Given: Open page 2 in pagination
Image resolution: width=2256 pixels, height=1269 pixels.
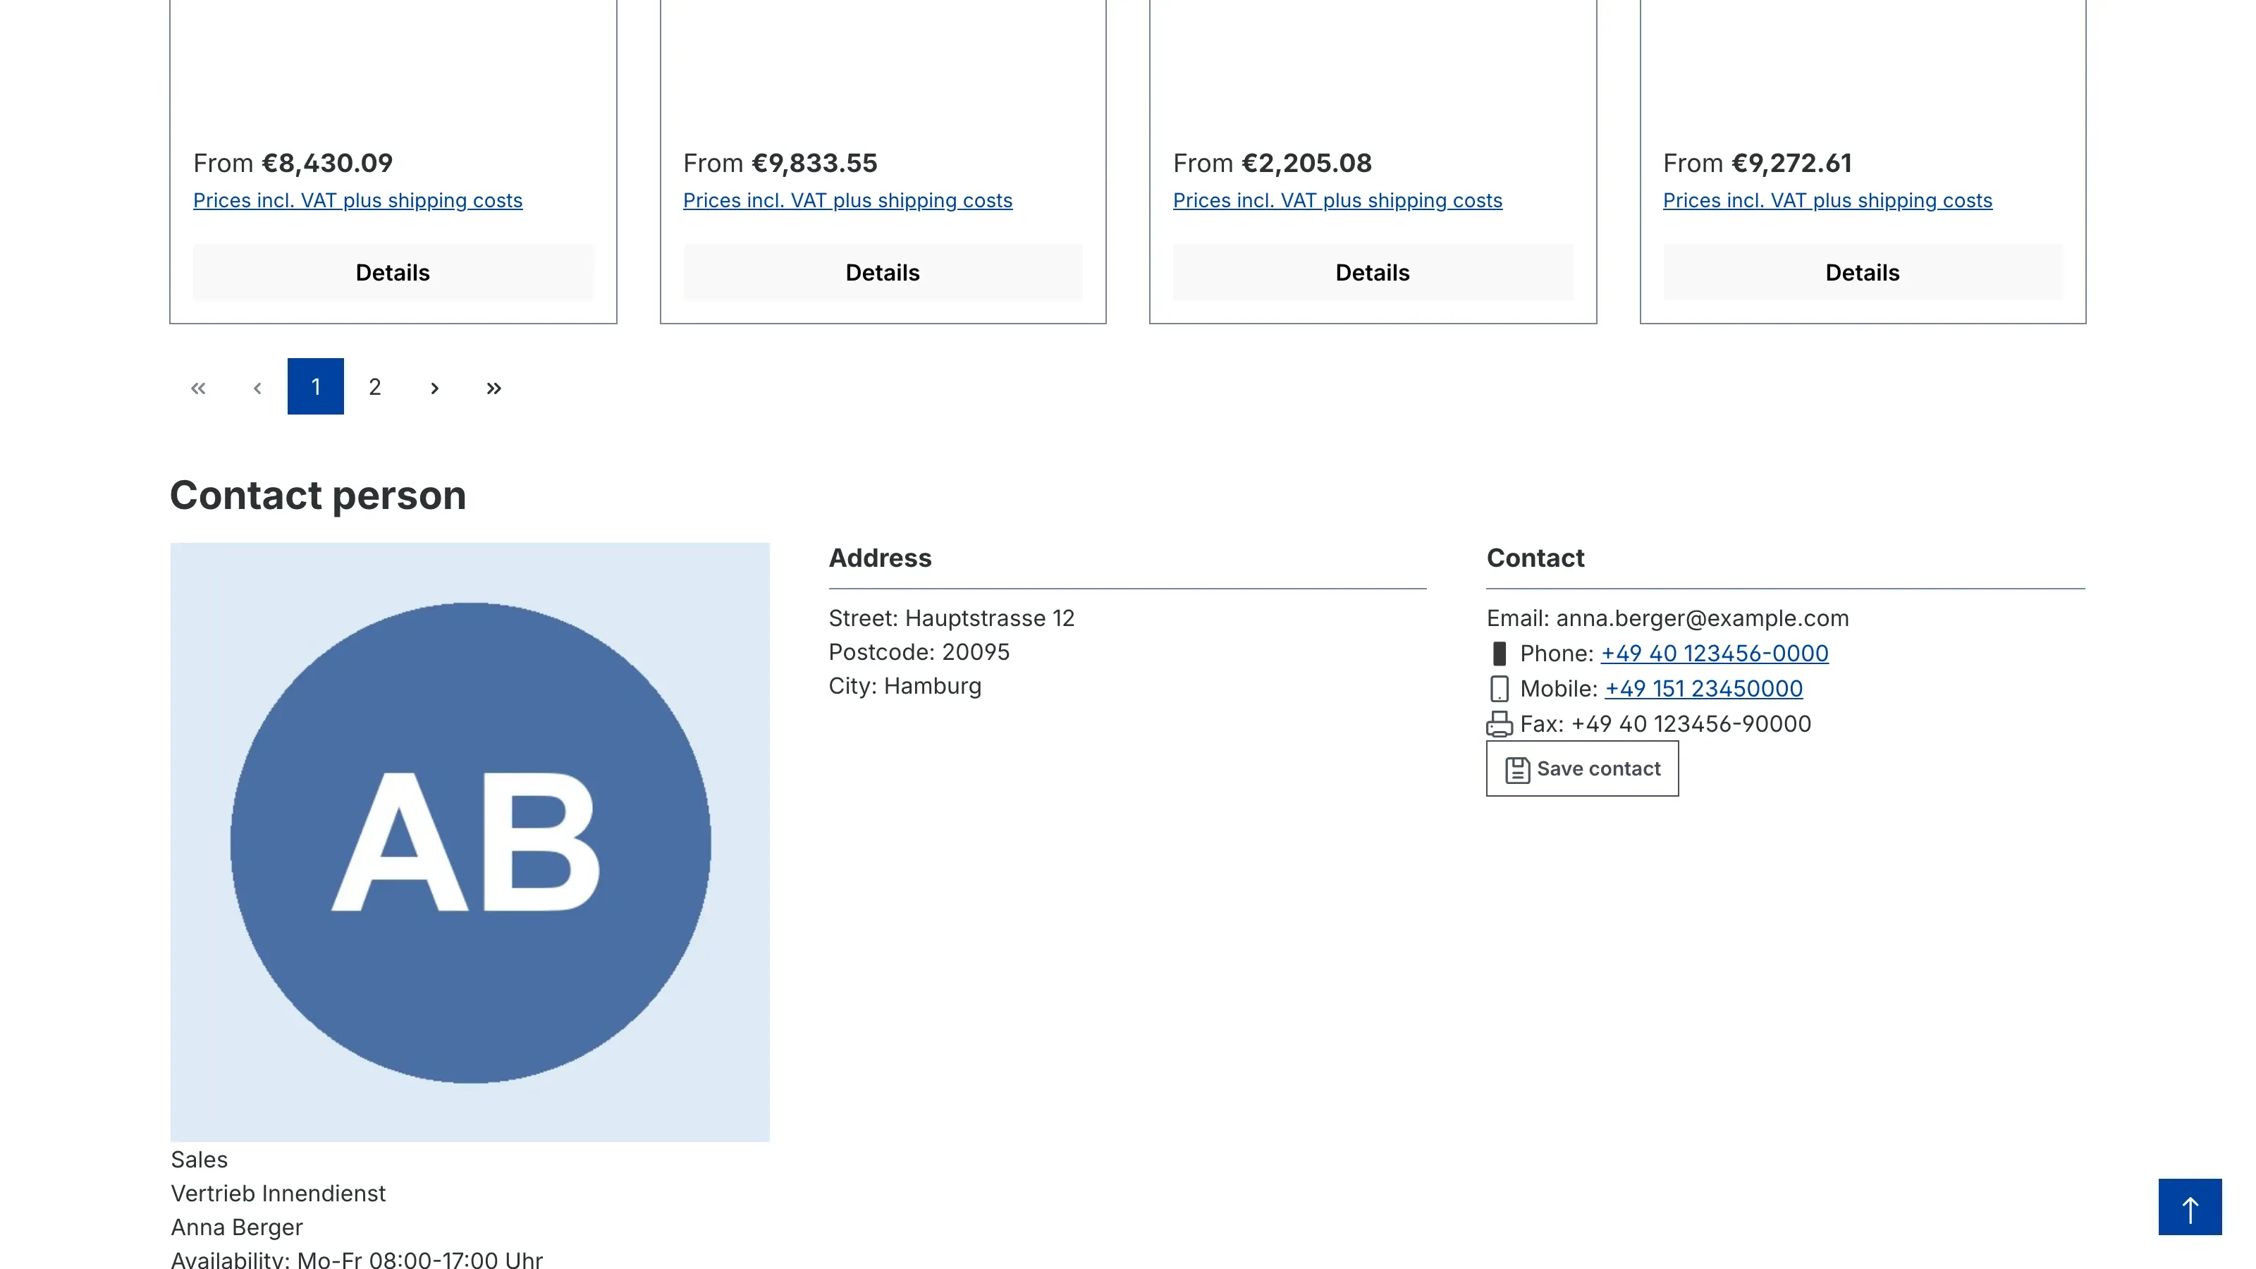Looking at the screenshot, I should pyautogui.click(x=375, y=387).
